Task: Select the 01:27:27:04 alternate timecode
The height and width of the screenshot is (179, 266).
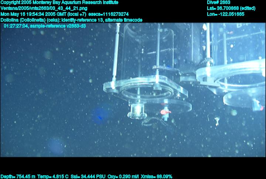Action: click(17, 26)
